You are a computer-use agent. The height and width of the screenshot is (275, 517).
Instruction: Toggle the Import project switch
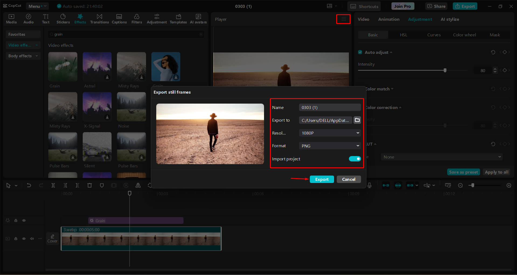click(355, 159)
